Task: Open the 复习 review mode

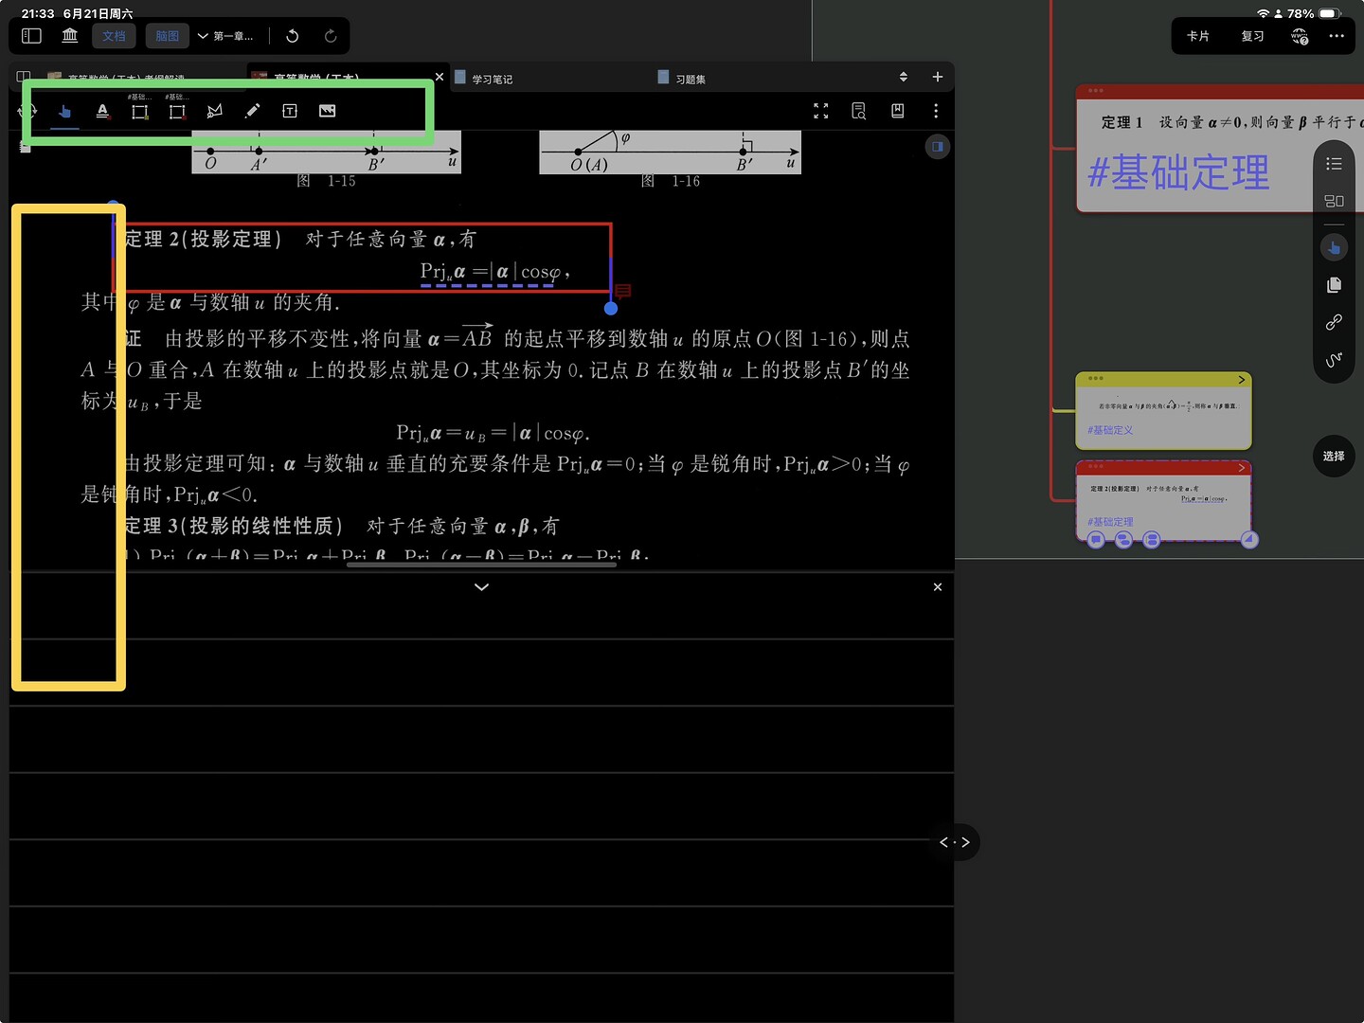Action: point(1252,36)
